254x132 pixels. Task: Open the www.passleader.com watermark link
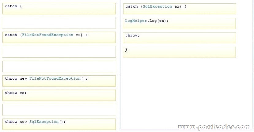click(x=214, y=127)
